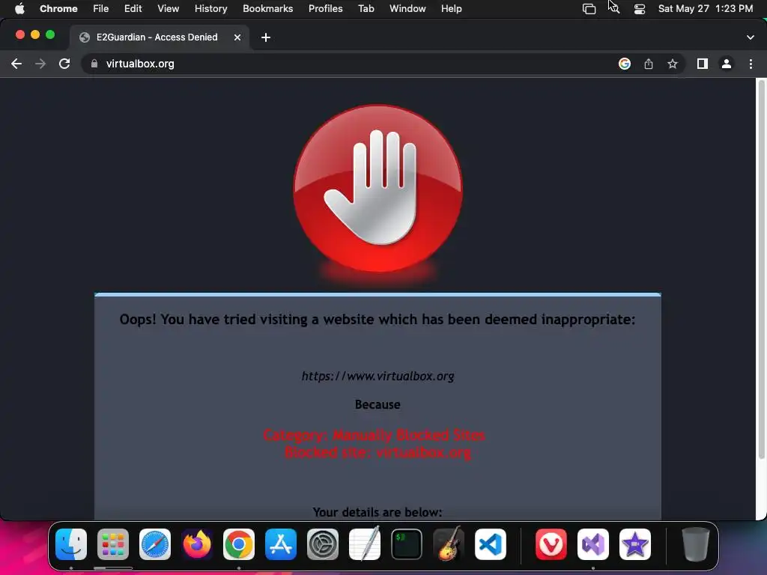This screenshot has height=575, width=767.
Task: Select the E2Guardian - Access Denied tab
Action: pos(160,37)
